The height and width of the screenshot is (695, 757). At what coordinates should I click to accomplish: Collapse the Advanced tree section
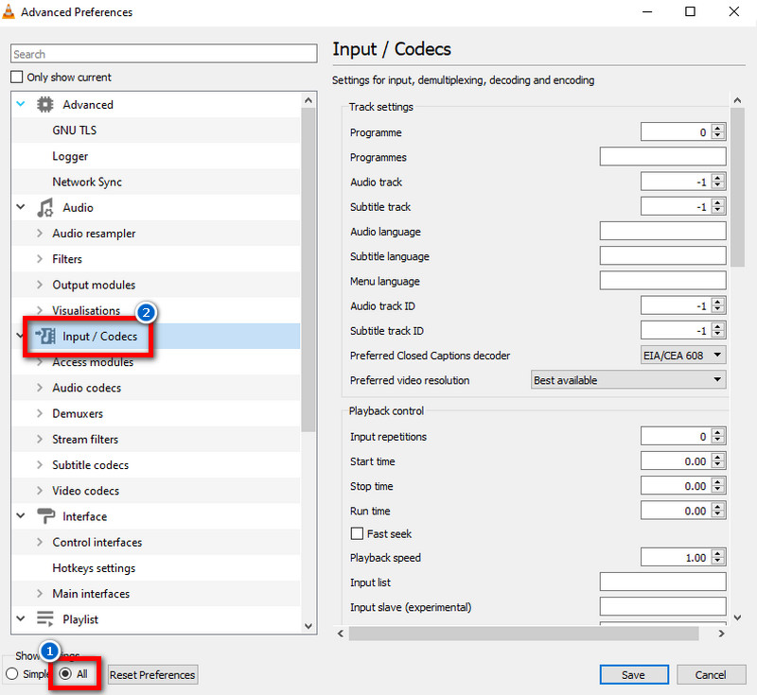tap(21, 104)
